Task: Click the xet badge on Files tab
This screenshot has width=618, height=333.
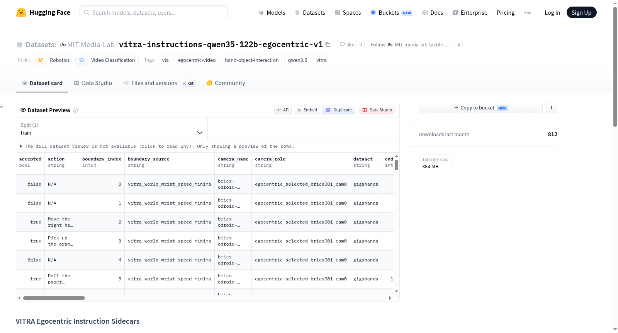Action: click(x=188, y=83)
